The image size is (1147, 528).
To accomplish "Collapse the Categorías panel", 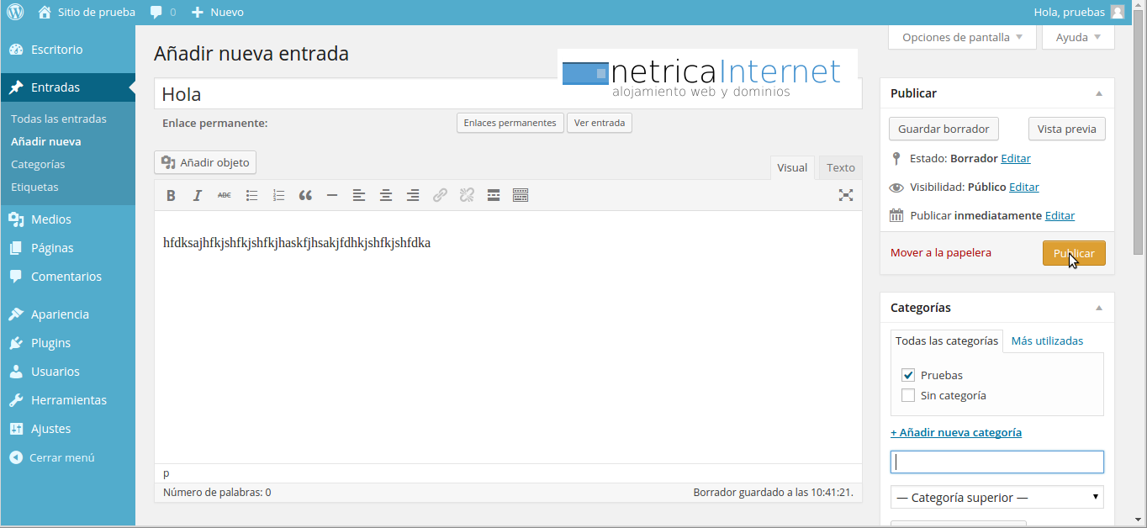I will coord(1098,308).
